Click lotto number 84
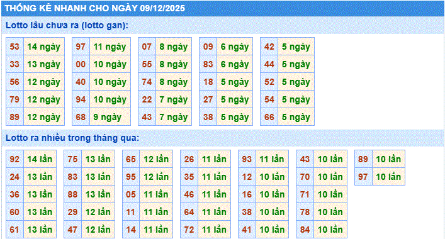The height and width of the screenshot is (239, 445). click(x=305, y=230)
